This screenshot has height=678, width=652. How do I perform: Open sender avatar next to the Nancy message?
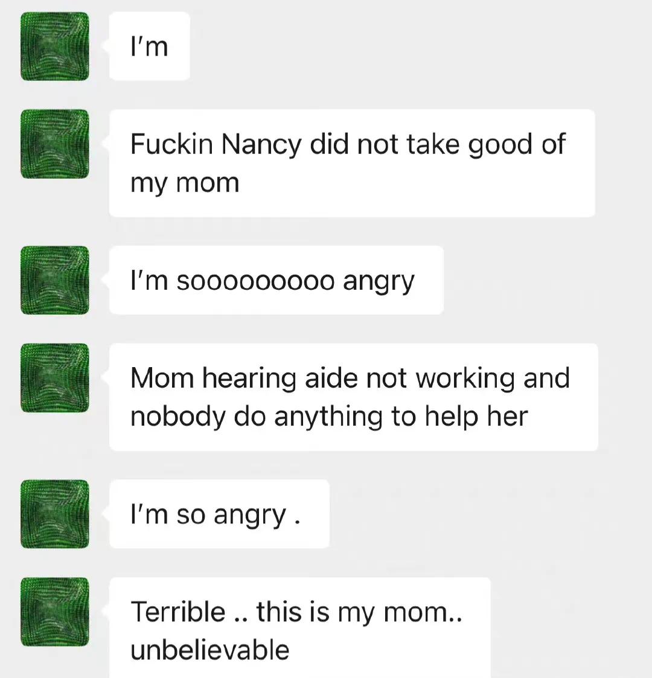click(x=55, y=144)
